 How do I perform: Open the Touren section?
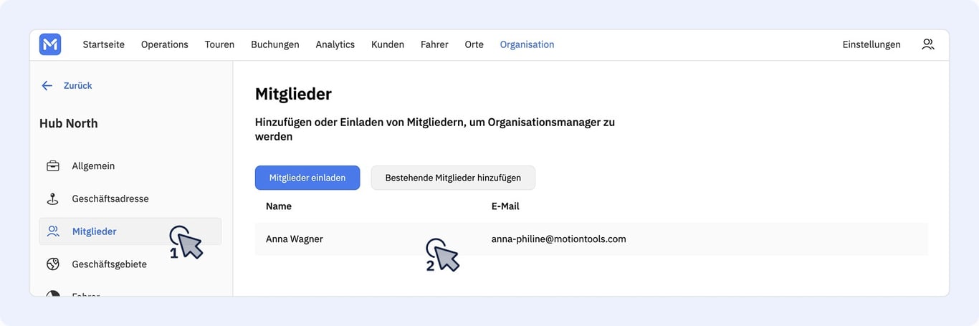219,44
